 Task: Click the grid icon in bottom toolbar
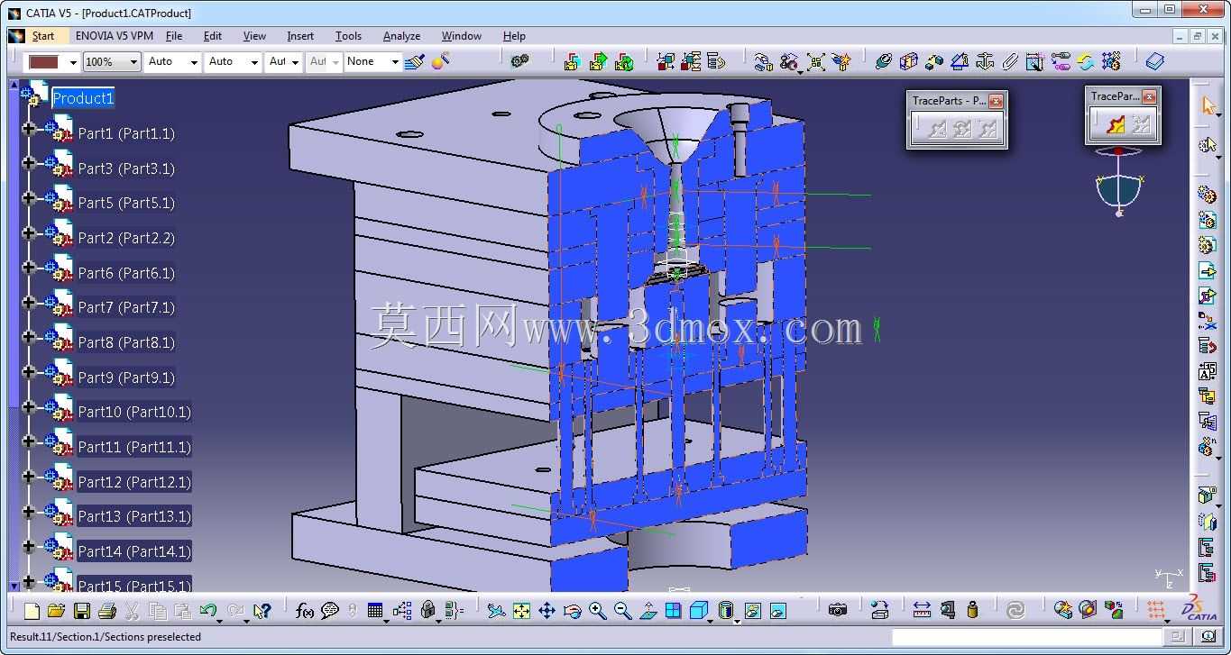pos(375,611)
